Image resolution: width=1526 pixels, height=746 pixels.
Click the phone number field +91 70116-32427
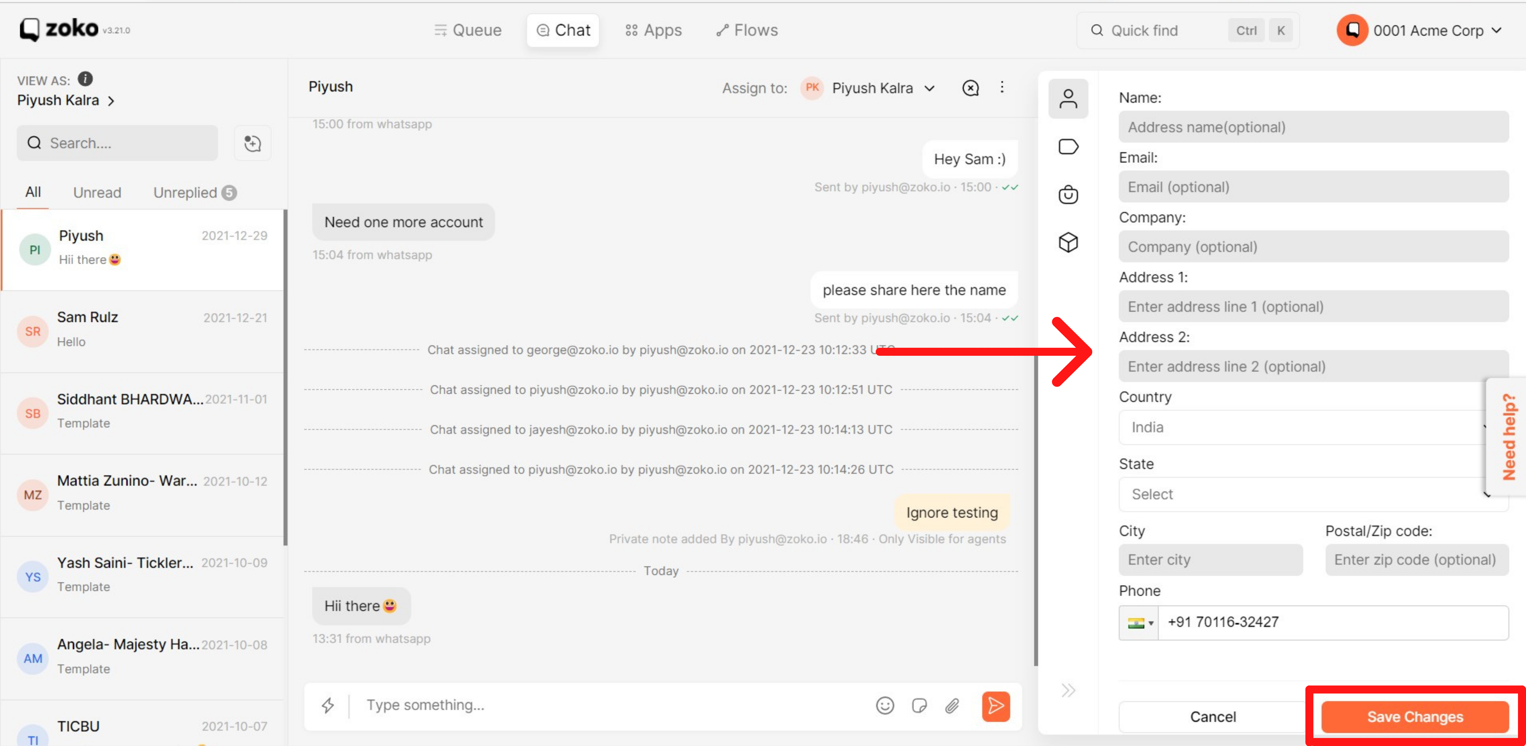click(1333, 622)
